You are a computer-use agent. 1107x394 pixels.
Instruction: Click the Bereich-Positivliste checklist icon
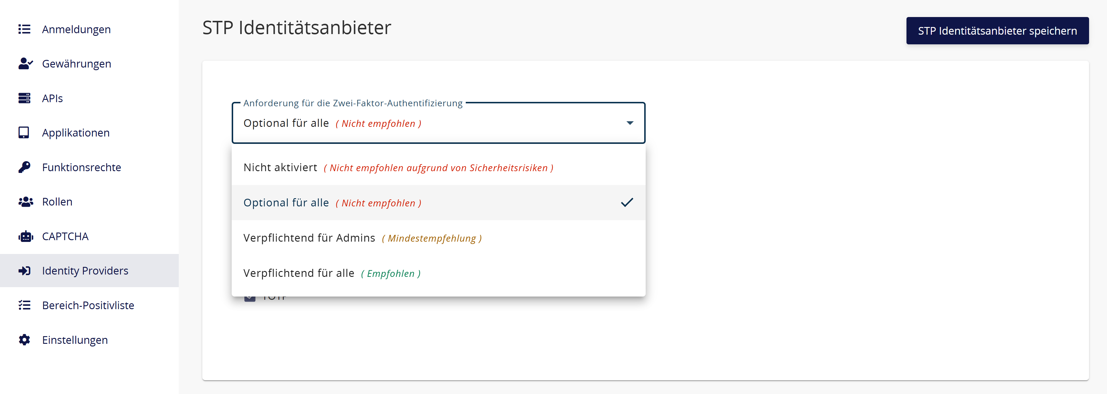24,305
